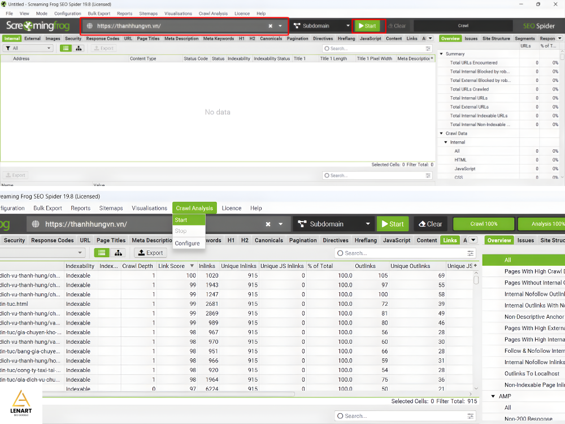Viewport: 565px width, 424px height.
Task: Select tree view icon beside the enabled Export button
Action: click(118, 253)
